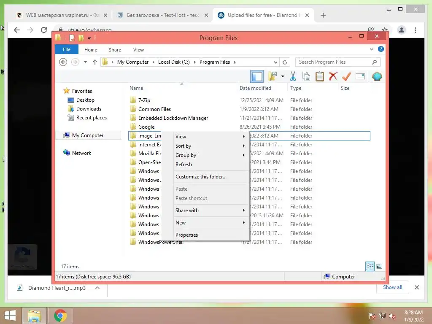Viewport: 432px width, 324px height.
Task: Switch to the Text-Host Chrome tab
Action: pos(162,15)
